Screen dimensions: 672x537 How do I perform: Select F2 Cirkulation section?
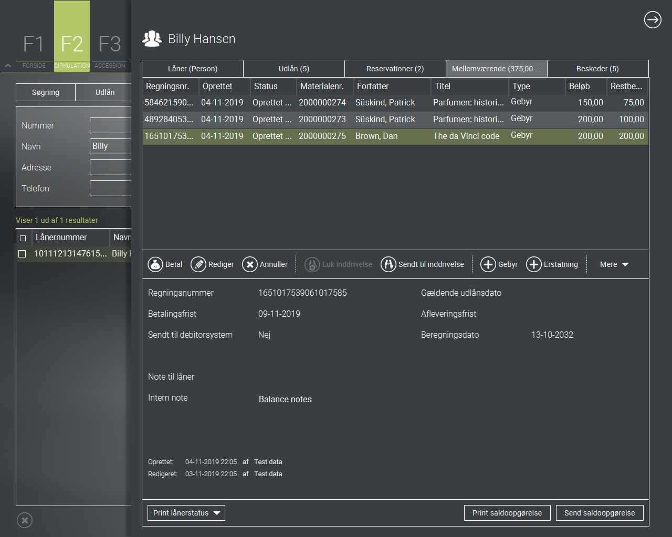[72, 36]
